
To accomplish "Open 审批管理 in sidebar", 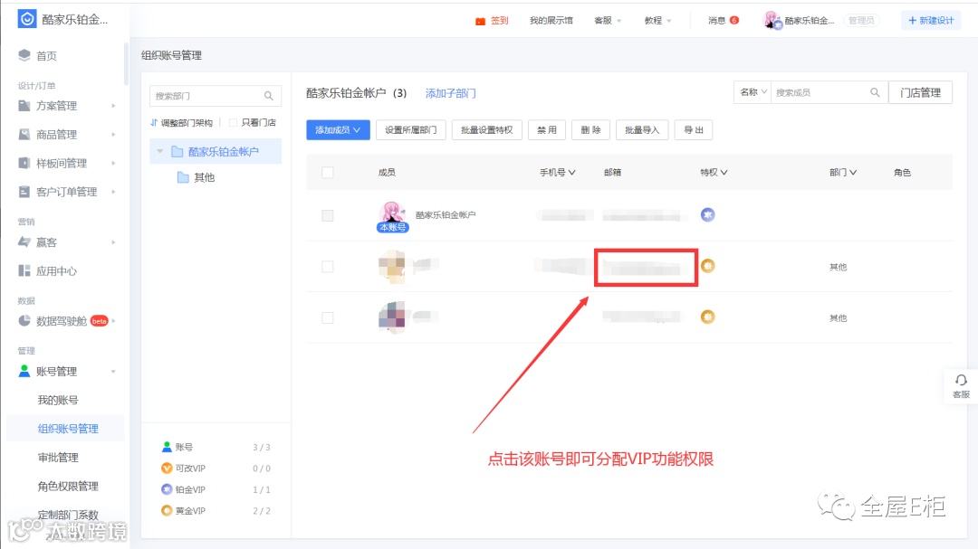I will pyautogui.click(x=58, y=458).
